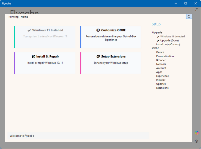Click the Customize OOBE tile icon

(98, 30)
